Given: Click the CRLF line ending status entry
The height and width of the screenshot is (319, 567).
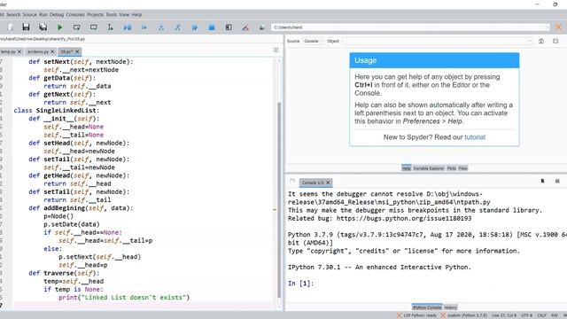Looking at the screenshot, I should coord(541,315).
